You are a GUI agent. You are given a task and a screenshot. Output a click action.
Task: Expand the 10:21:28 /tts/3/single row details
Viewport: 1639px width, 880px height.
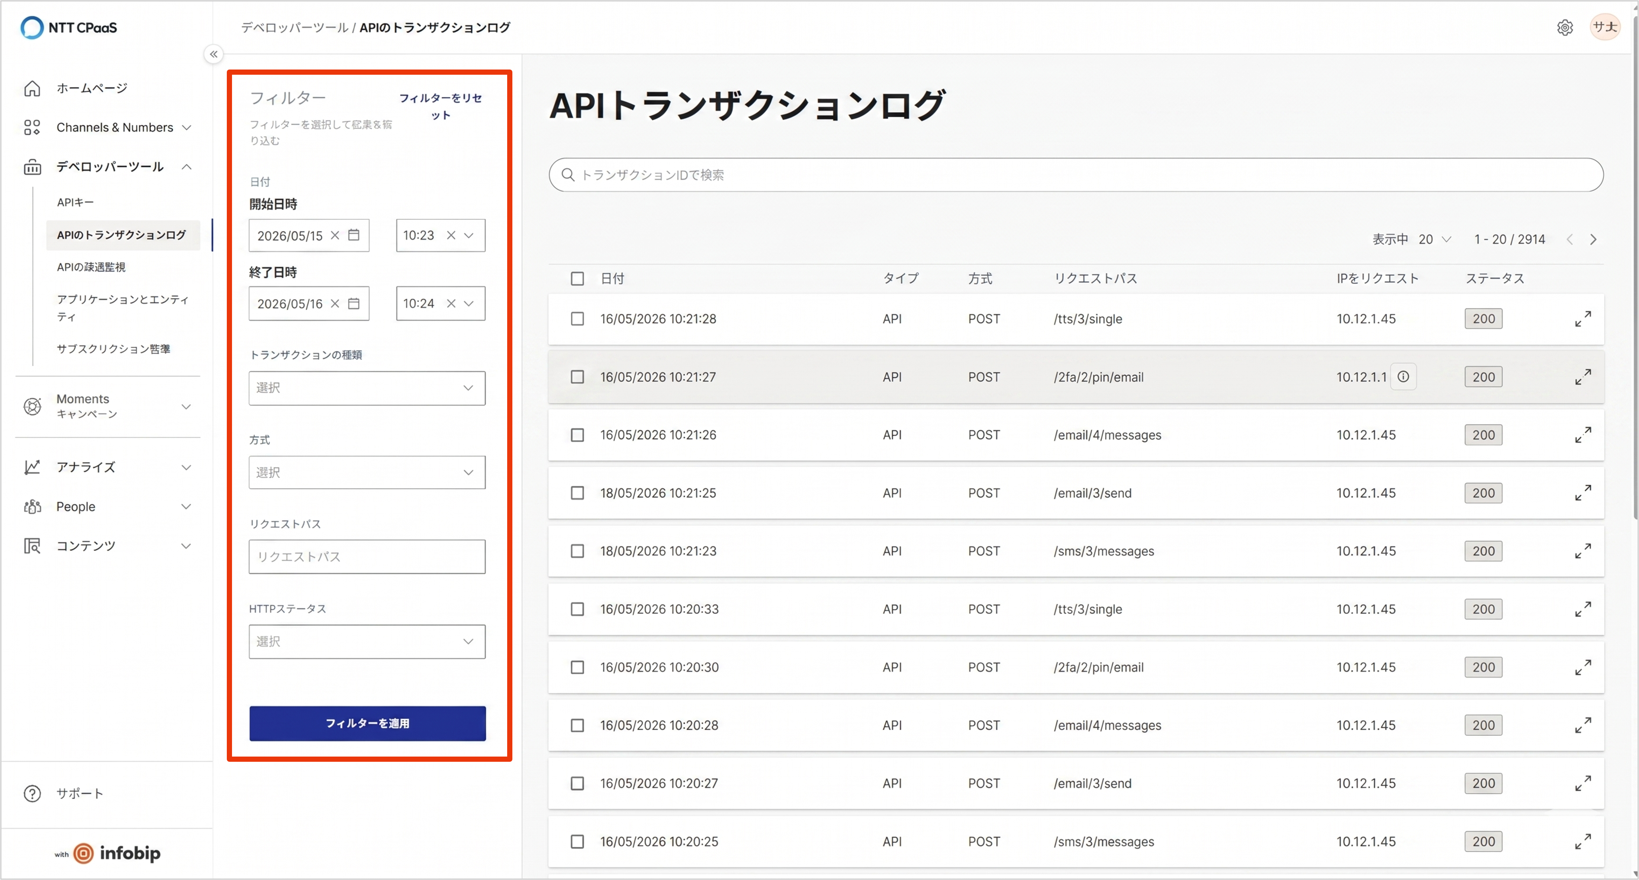coord(1583,319)
